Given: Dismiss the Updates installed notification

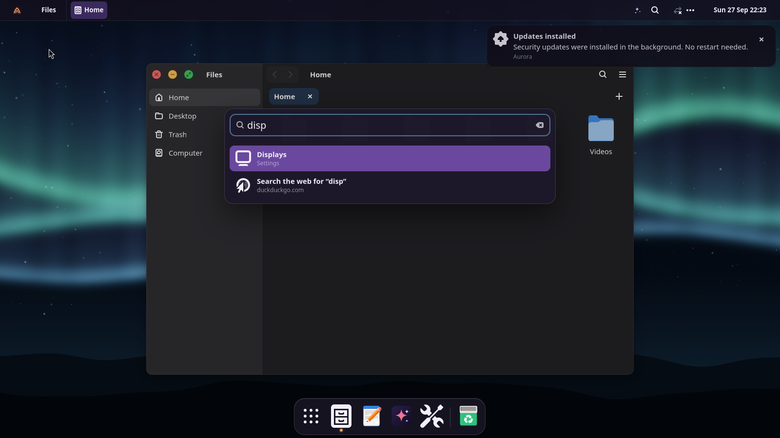Looking at the screenshot, I should coord(761,39).
